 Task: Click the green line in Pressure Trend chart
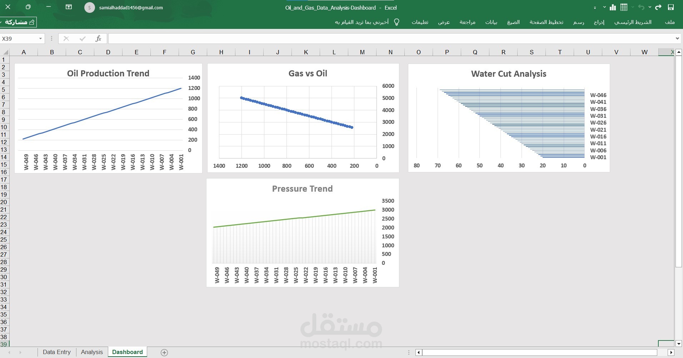point(295,218)
